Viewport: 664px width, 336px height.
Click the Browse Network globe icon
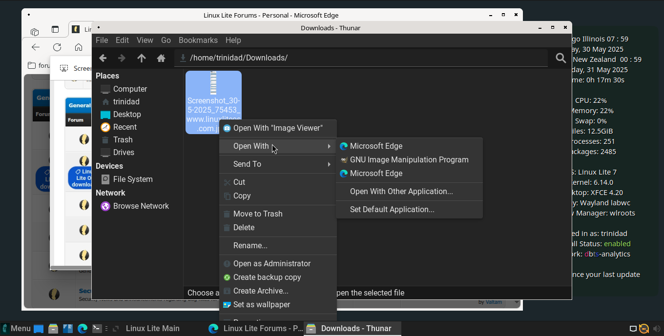click(x=105, y=206)
